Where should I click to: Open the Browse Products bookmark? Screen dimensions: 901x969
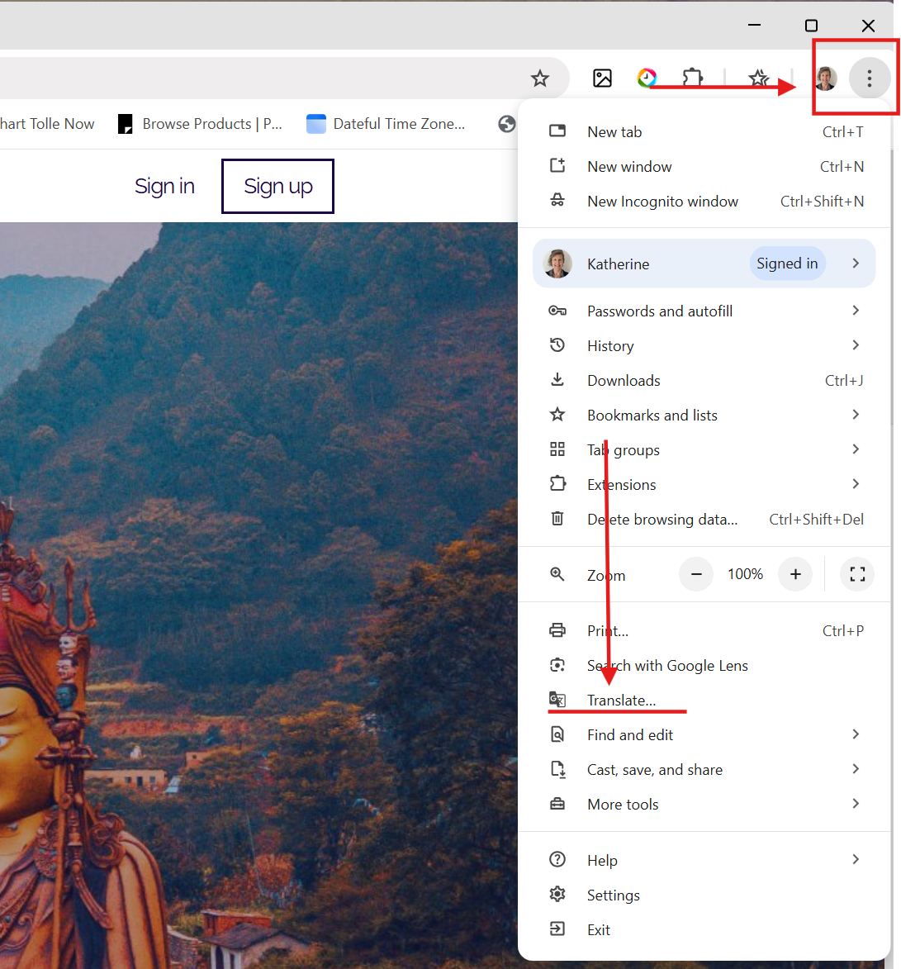point(201,124)
